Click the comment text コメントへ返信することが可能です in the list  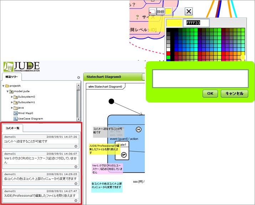coord(26,141)
